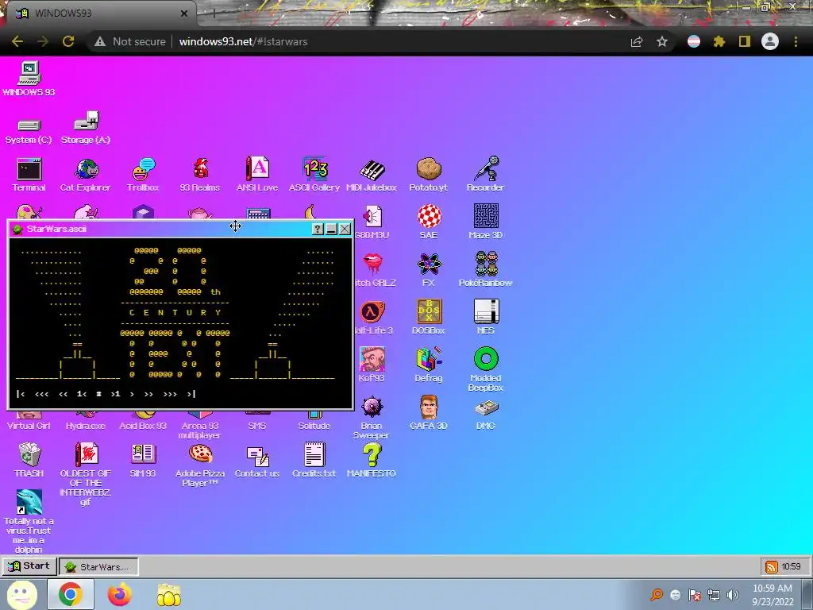Play StarWars animation with single > control
The height and width of the screenshot is (610, 813).
tap(132, 394)
